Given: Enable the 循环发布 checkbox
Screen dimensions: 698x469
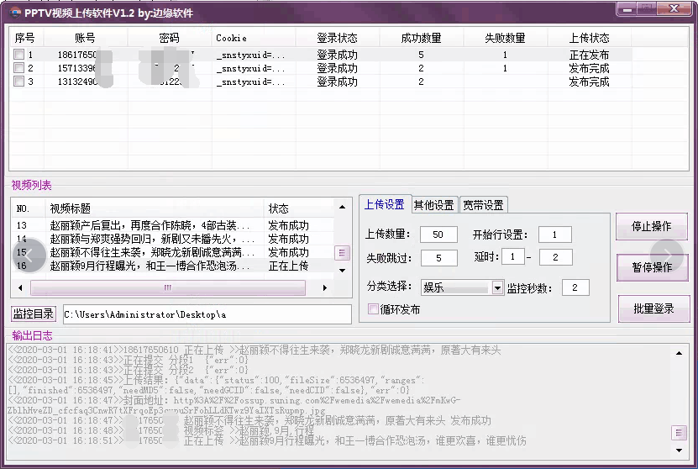Looking at the screenshot, I should click(373, 308).
